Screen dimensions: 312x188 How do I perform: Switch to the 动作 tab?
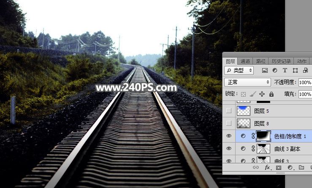point(301,61)
